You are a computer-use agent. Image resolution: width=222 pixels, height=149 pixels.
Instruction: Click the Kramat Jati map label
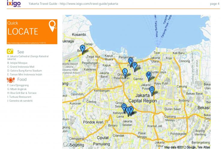click(x=155, y=126)
